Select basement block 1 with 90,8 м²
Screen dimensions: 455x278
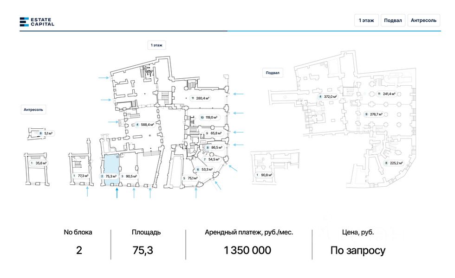pyautogui.click(x=264, y=175)
